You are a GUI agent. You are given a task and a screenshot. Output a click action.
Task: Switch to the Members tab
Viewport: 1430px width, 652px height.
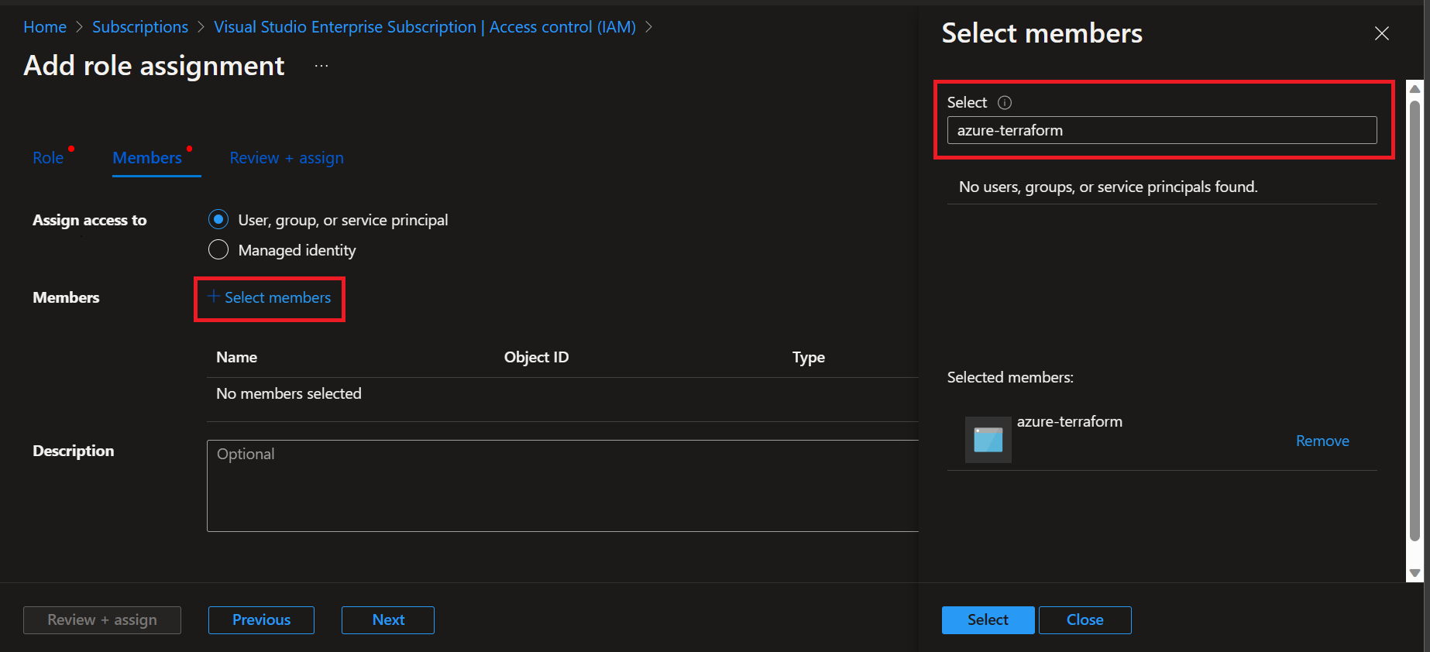click(x=147, y=158)
